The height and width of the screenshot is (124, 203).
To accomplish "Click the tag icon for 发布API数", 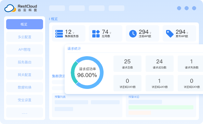I will tap(170, 34).
